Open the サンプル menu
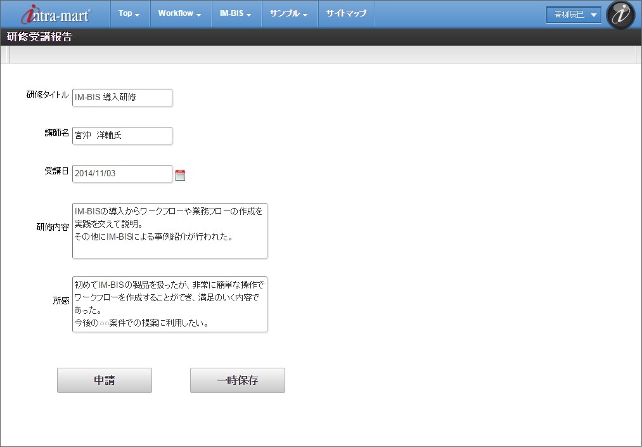 [288, 13]
